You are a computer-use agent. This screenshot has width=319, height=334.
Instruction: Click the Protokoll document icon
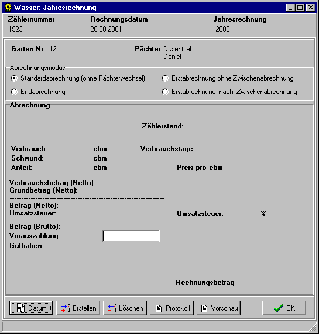159,308
